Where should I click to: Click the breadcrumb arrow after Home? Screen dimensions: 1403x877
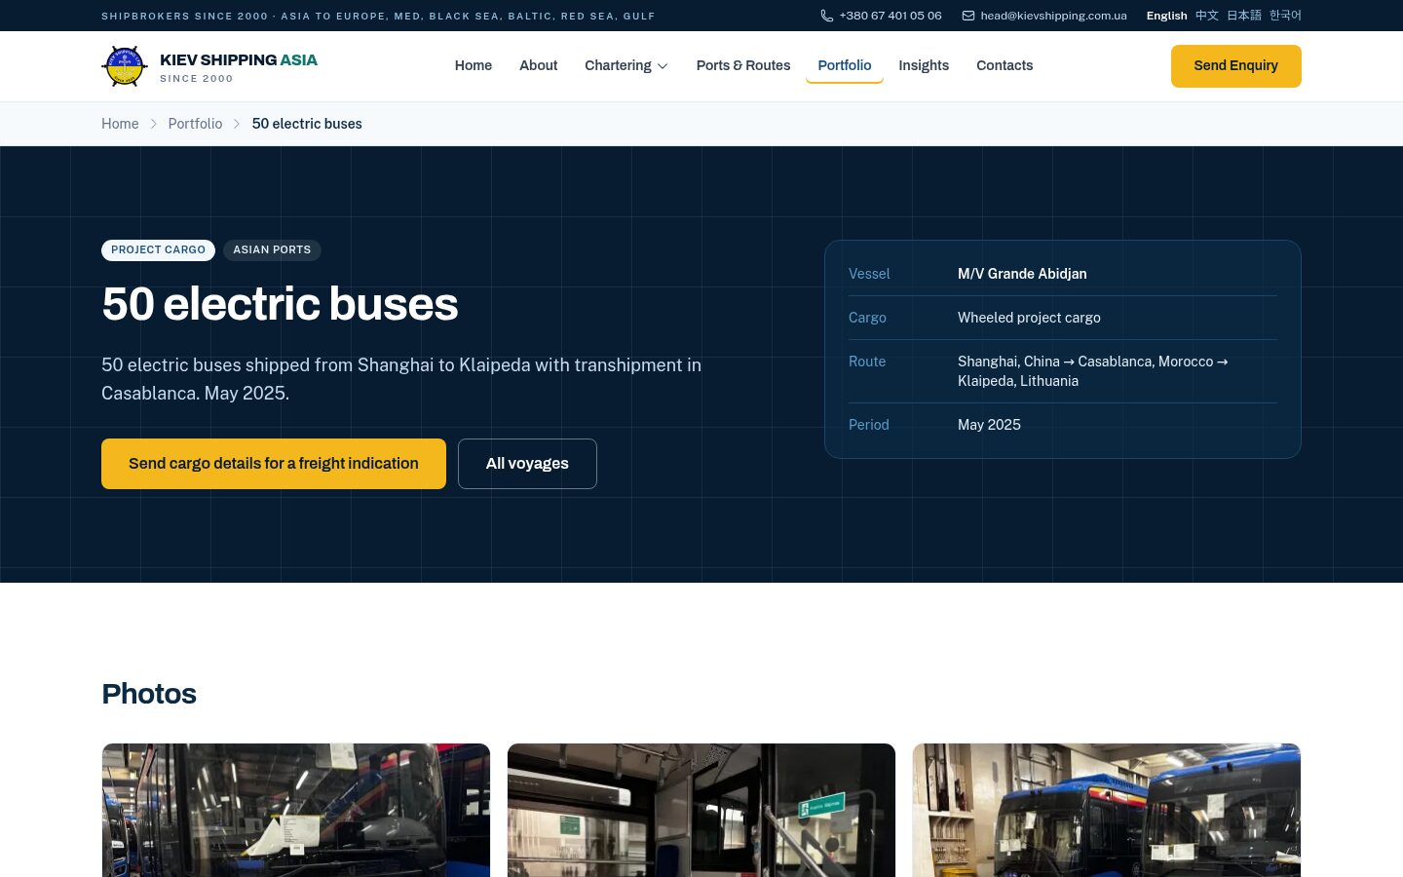[153, 124]
